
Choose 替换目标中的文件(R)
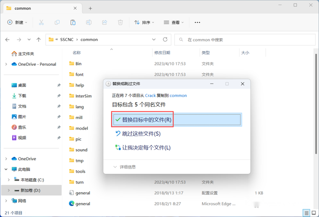click(x=177, y=120)
